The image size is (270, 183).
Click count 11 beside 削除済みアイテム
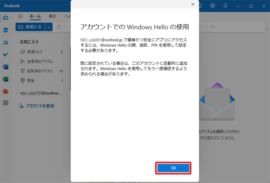click(x=61, y=71)
